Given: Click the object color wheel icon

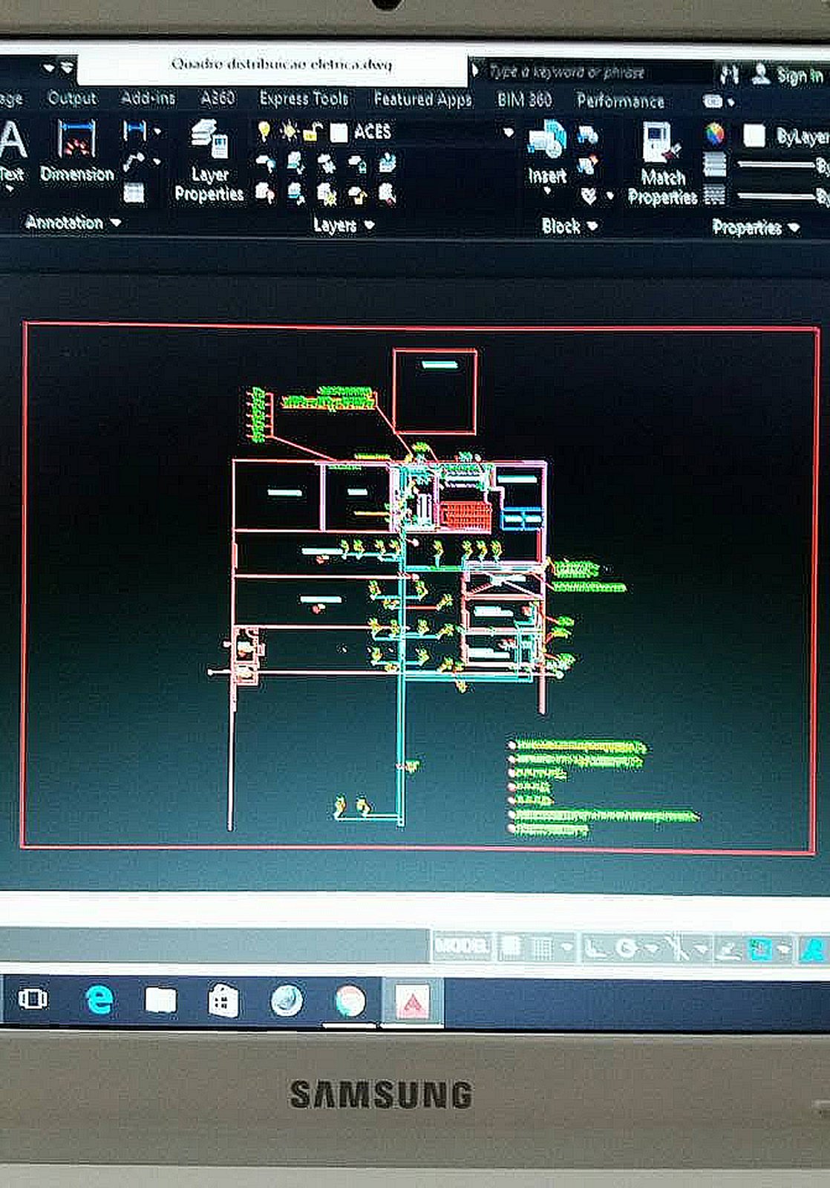Looking at the screenshot, I should coord(714,134).
